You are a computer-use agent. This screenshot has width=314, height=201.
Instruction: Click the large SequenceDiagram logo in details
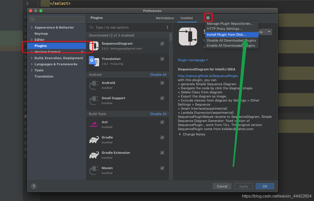click(188, 36)
